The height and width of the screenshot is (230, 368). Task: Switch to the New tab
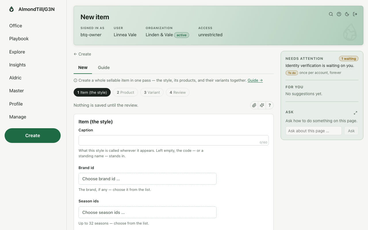click(83, 68)
